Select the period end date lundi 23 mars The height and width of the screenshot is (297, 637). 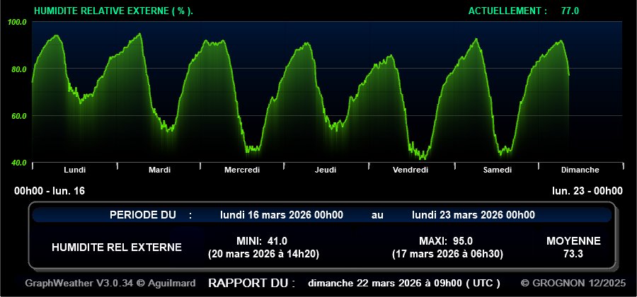point(473,215)
